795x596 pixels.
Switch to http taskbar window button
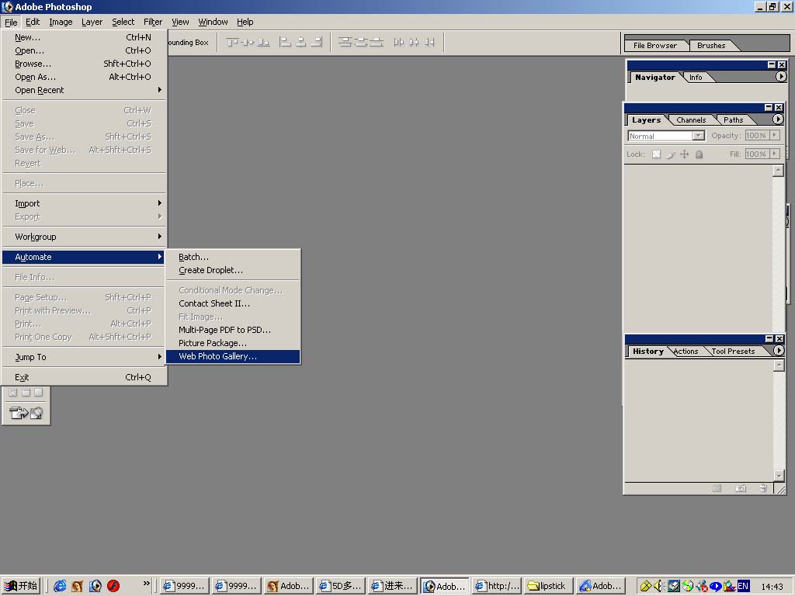point(497,586)
